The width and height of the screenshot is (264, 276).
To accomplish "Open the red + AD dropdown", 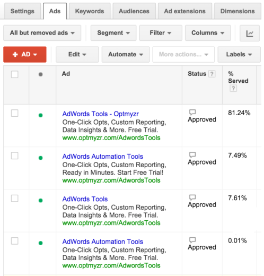I will (25, 55).
